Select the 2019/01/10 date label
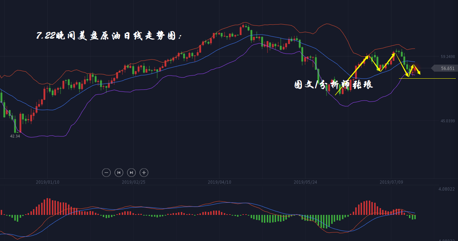The height and width of the screenshot is (241, 458). click(x=48, y=182)
